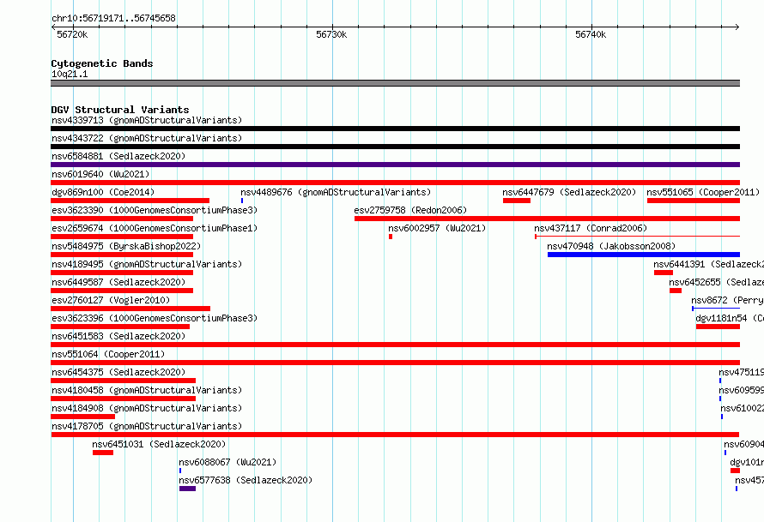
Task: Click nsv6451031 (Sedlazeck2020) label
Action: tap(159, 444)
